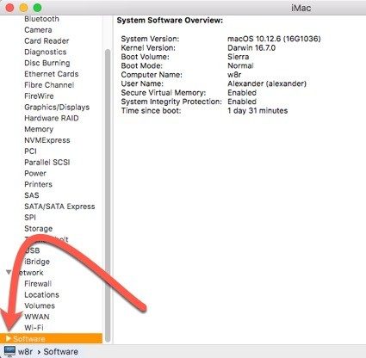The width and height of the screenshot is (366, 358).
Task: Select iBridge in the sidebar
Action: click(x=37, y=262)
